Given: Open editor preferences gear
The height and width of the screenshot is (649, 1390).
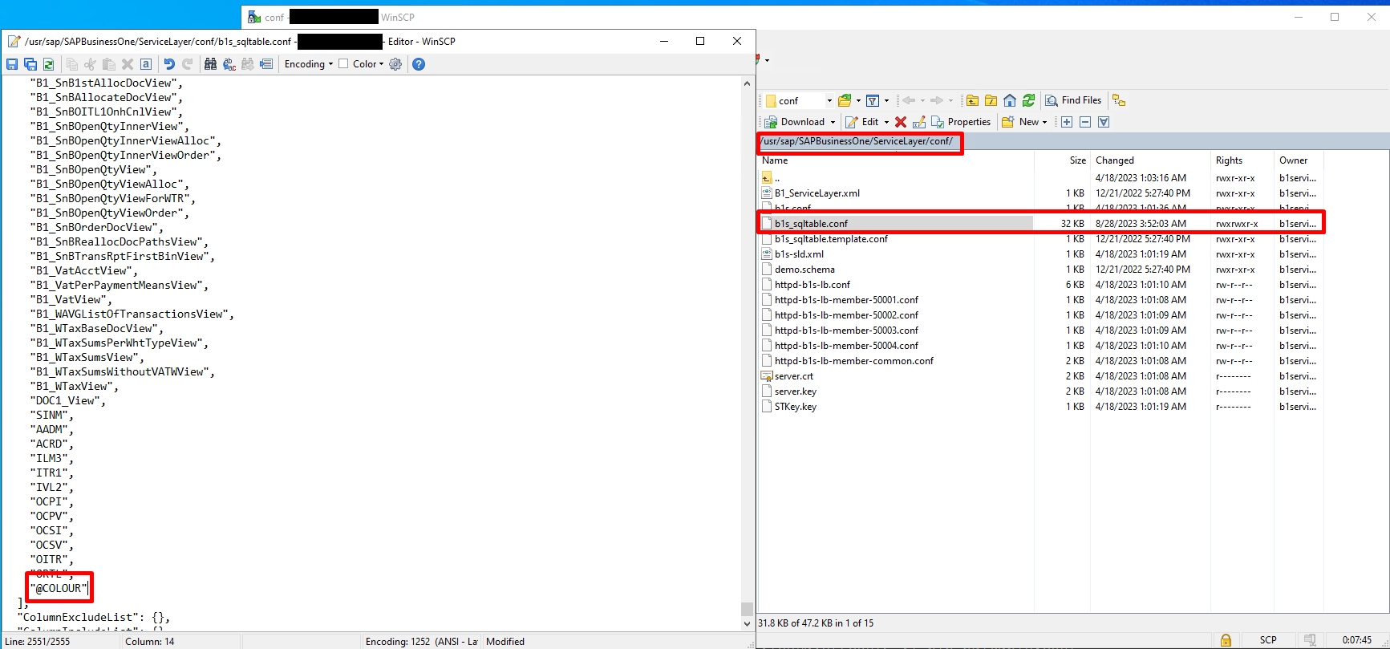Looking at the screenshot, I should point(395,64).
